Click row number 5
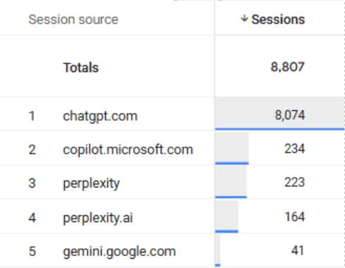Viewport: 345px width, 268px height. coord(32,251)
